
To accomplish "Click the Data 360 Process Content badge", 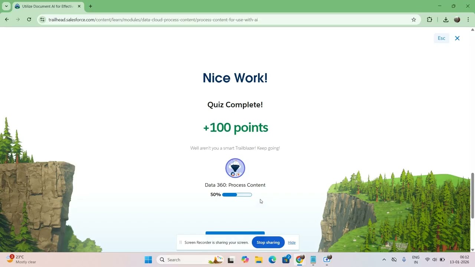I will pyautogui.click(x=235, y=168).
